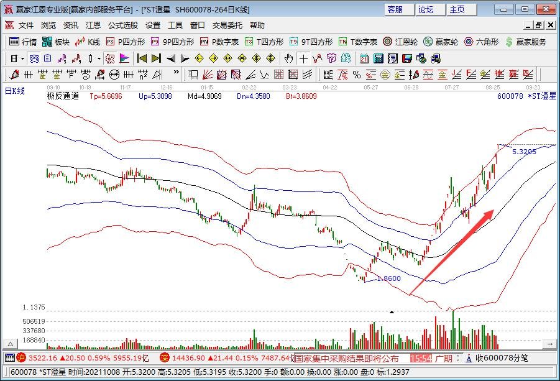The image size is (560, 381).
Task: Click the calendar date icon
Action: pos(363,58)
